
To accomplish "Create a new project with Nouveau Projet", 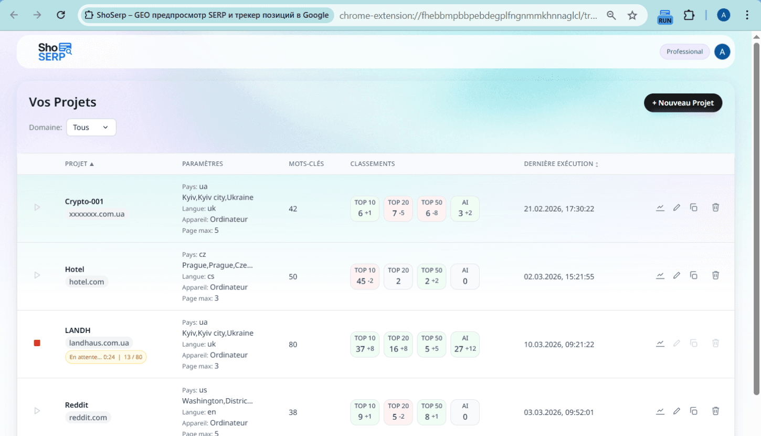I will point(683,103).
